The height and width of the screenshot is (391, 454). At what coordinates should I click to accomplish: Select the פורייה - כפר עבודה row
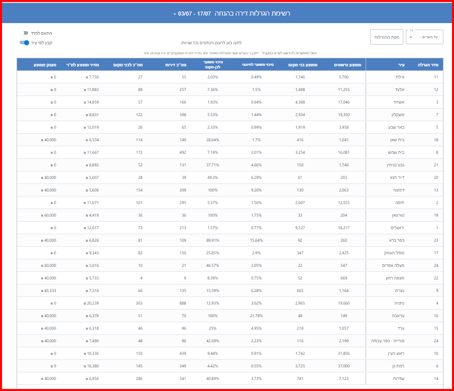pyautogui.click(x=230, y=341)
